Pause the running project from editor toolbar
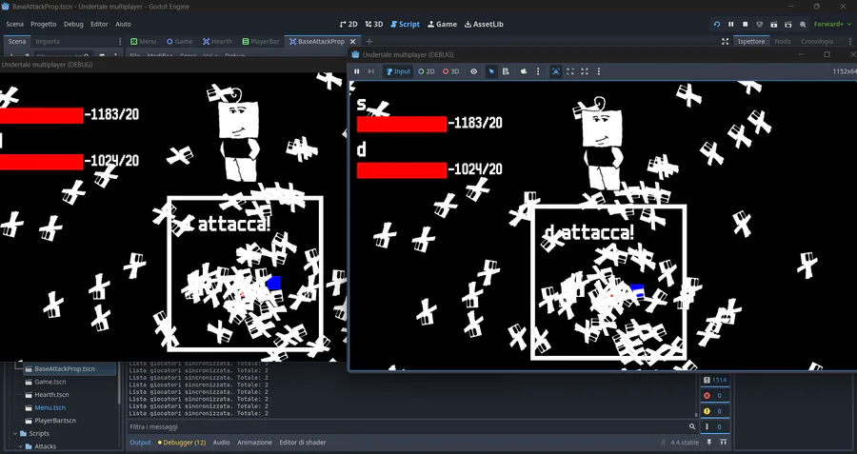Viewport: 857px width, 454px height. click(x=730, y=24)
